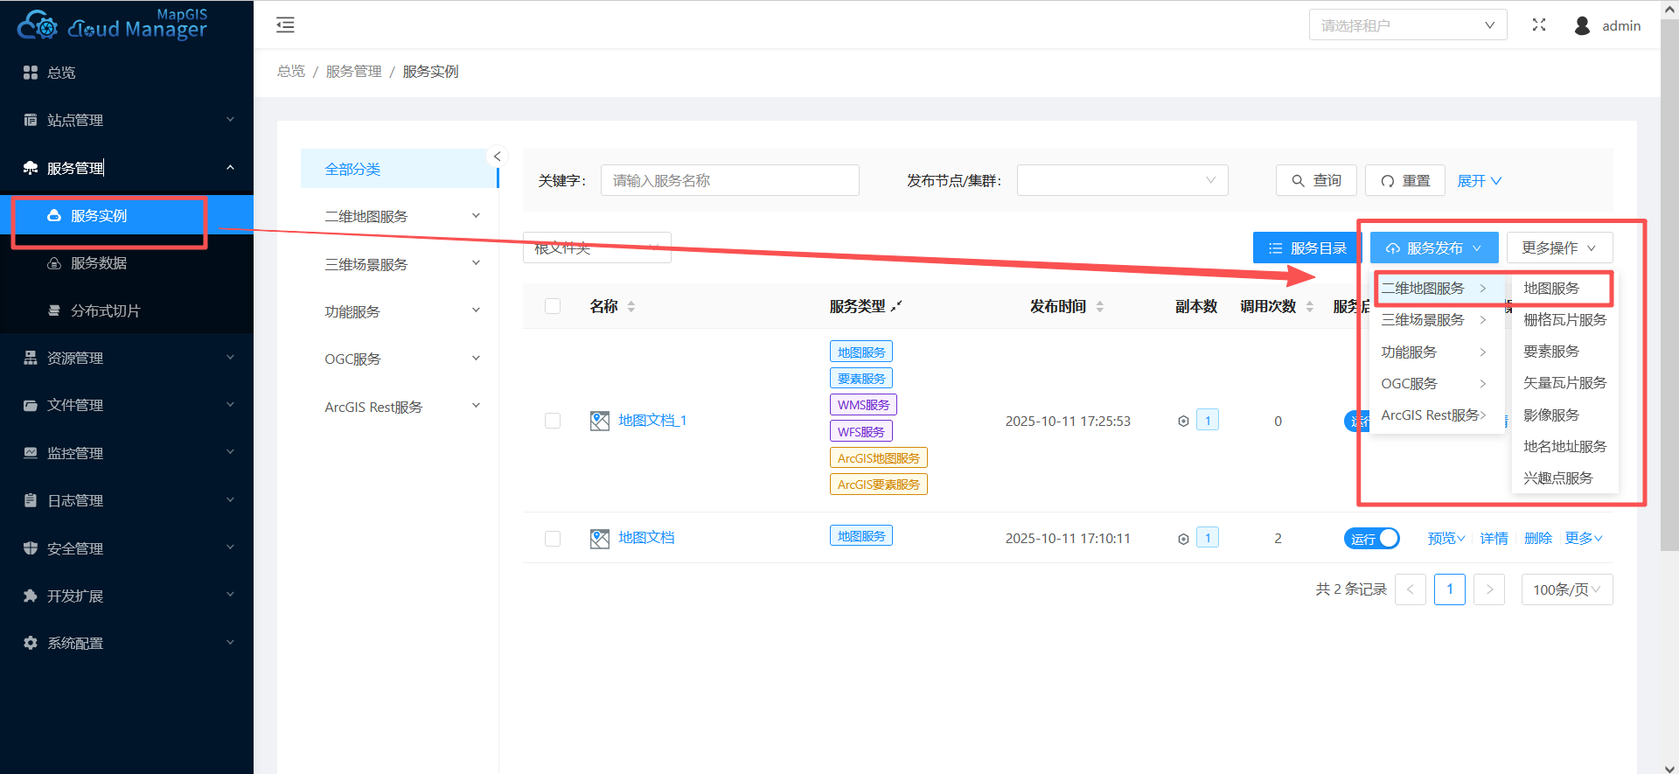Open 地图文档 service link
The image size is (1679, 774).
pyautogui.click(x=646, y=538)
